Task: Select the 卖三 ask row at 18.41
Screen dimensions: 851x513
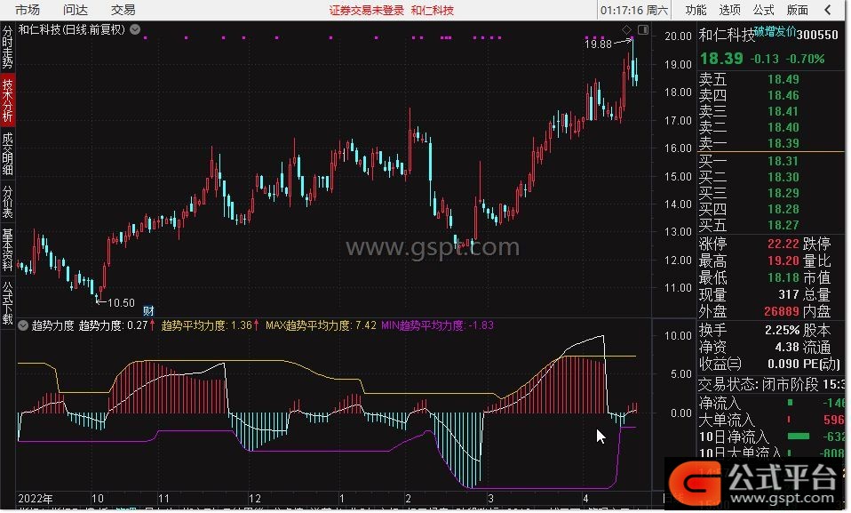Action: 772,111
